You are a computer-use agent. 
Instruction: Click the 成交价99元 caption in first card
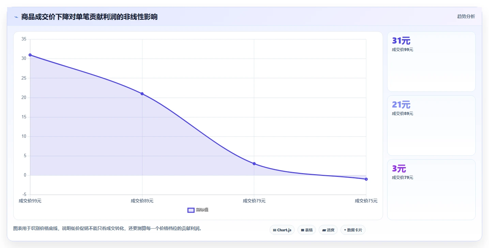[x=402, y=50]
